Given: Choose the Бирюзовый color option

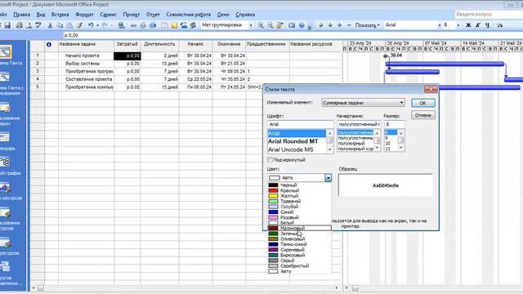Looking at the screenshot, I should (300, 256).
